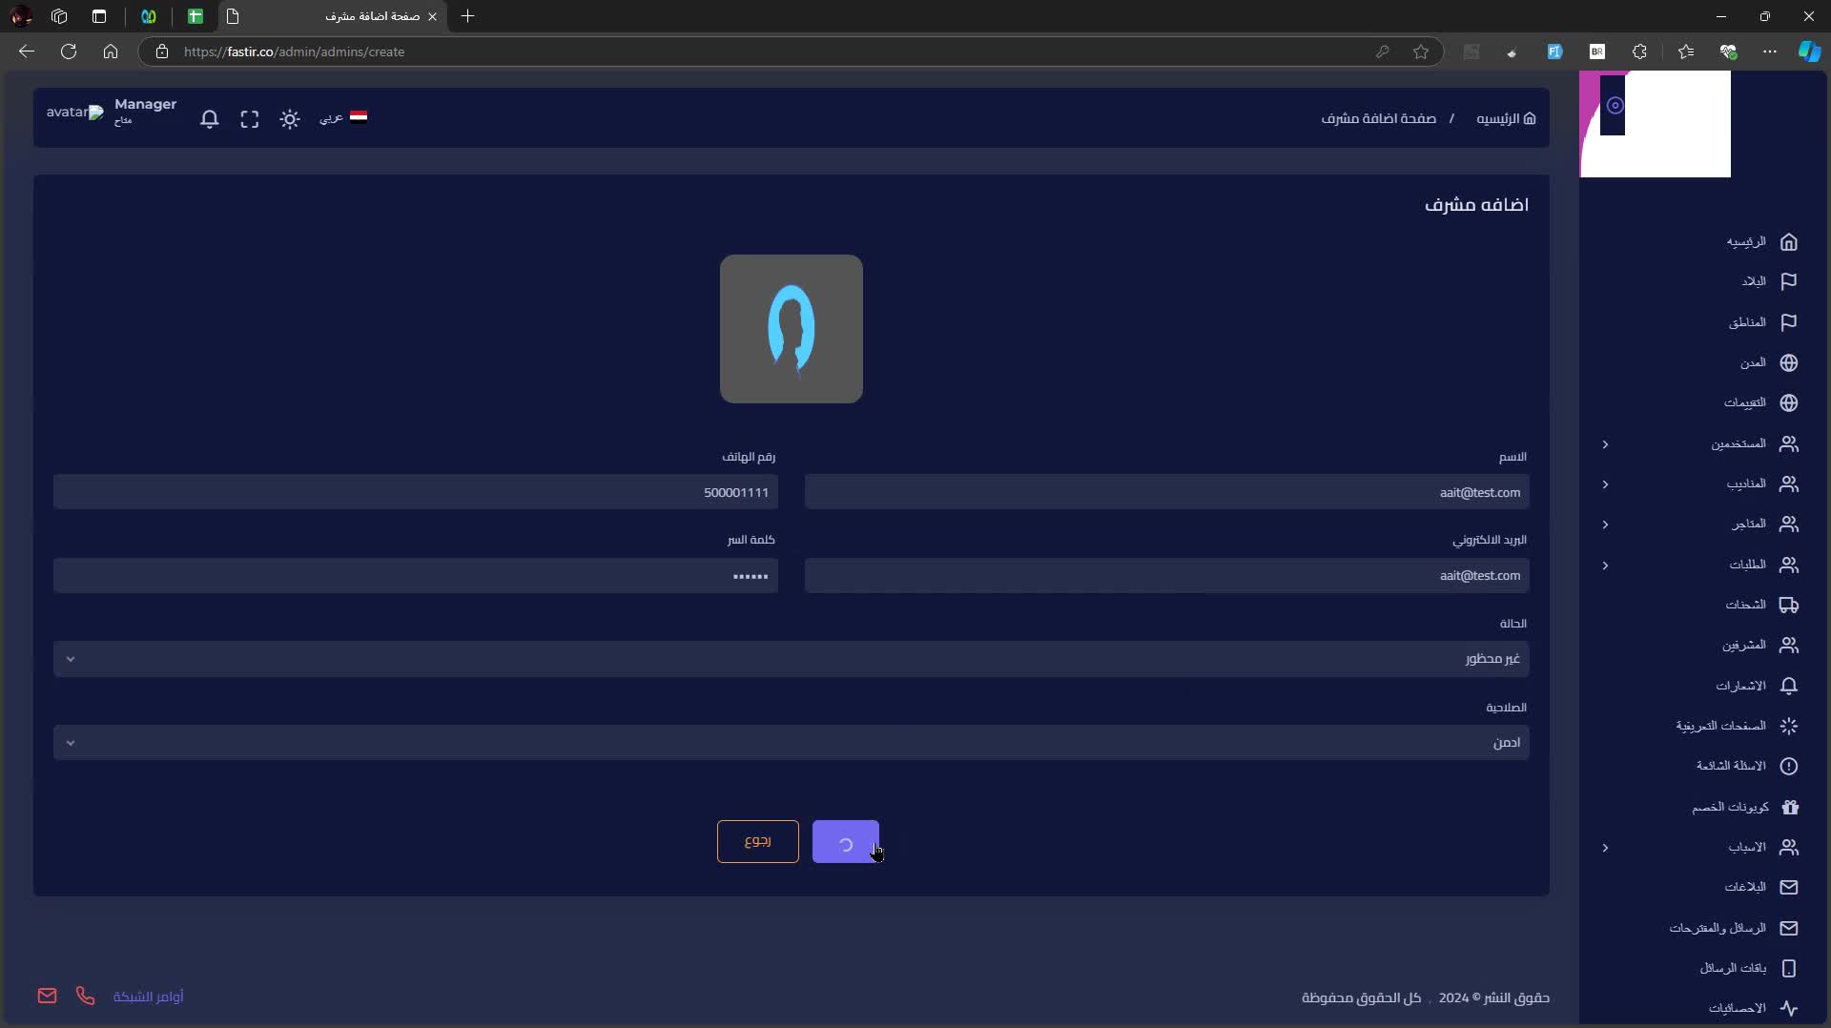Click the purple submit button with spinner

[845, 842]
